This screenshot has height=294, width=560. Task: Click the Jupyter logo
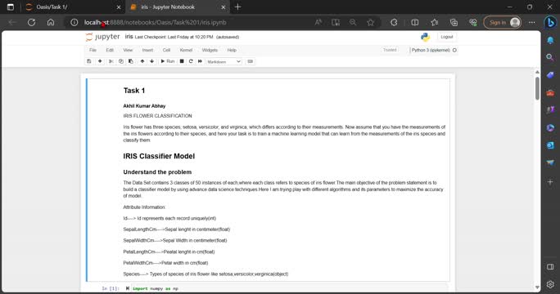pyautogui.click(x=103, y=37)
